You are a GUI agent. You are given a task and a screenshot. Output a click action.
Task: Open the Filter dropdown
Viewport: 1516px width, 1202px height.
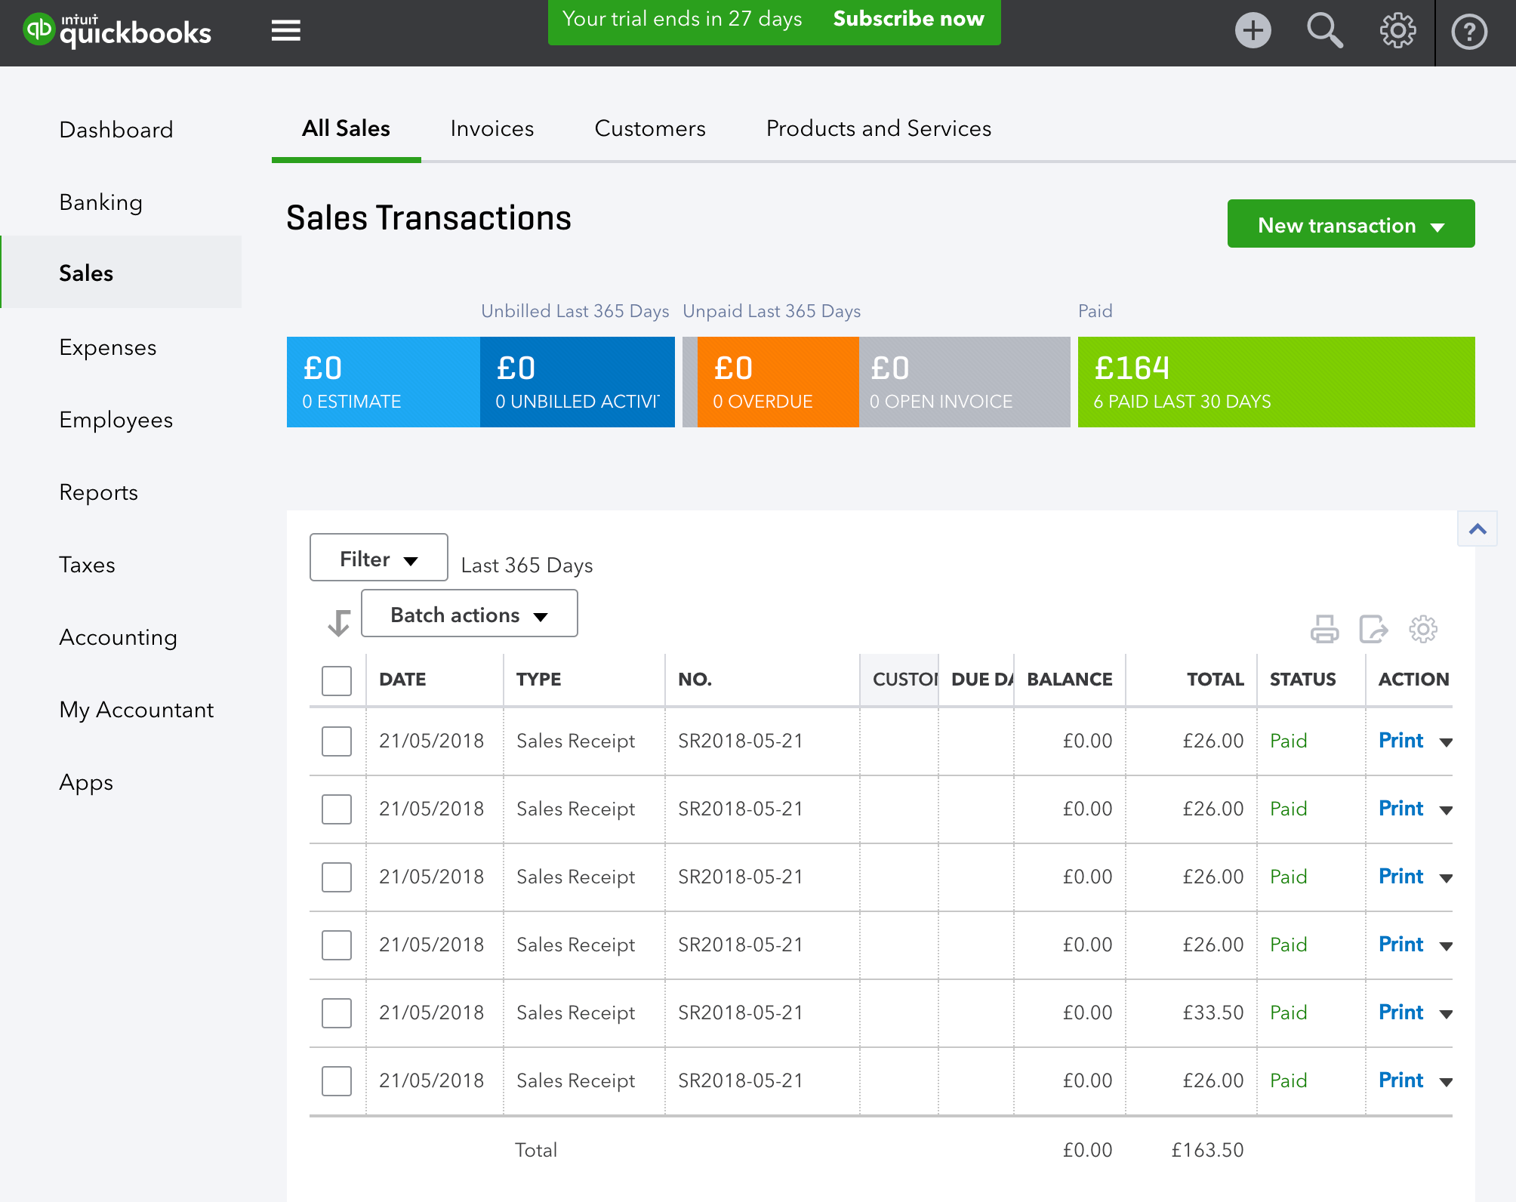tap(378, 559)
